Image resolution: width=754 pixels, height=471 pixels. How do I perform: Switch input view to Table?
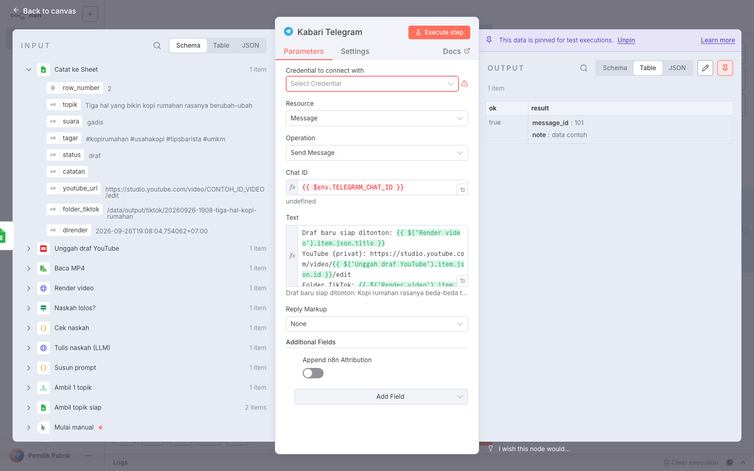pos(221,46)
